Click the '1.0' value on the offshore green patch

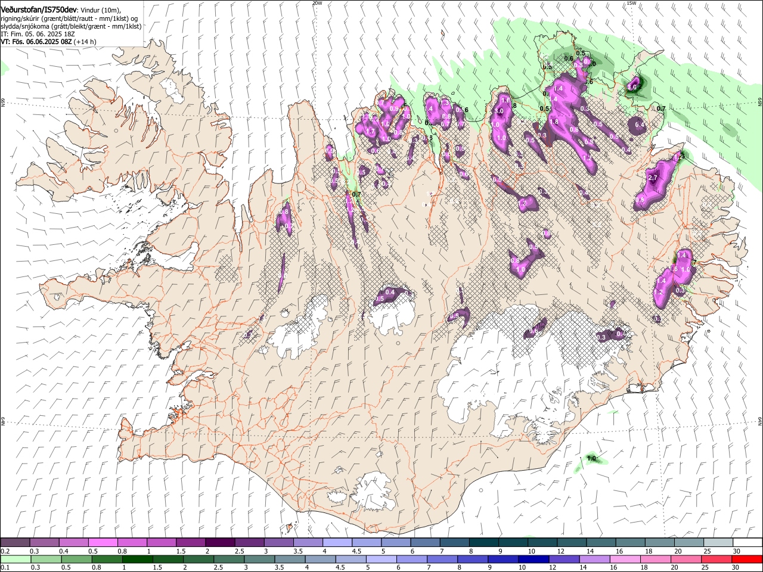coord(592,458)
